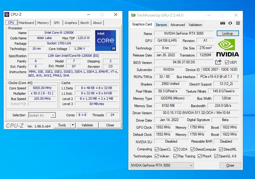The height and width of the screenshot is (179, 255).
Task: Click the Device ID value 10DE 2507
Action: pos(220,70)
